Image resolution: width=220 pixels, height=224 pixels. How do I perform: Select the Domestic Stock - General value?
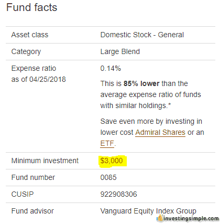point(142,35)
